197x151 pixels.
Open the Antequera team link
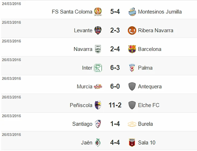click(x=150, y=87)
